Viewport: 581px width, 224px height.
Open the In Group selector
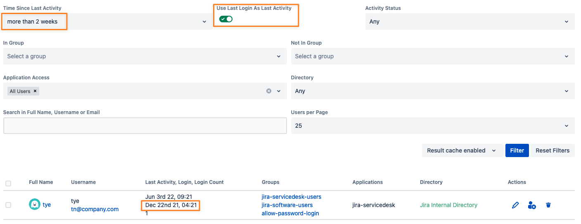[145, 56]
